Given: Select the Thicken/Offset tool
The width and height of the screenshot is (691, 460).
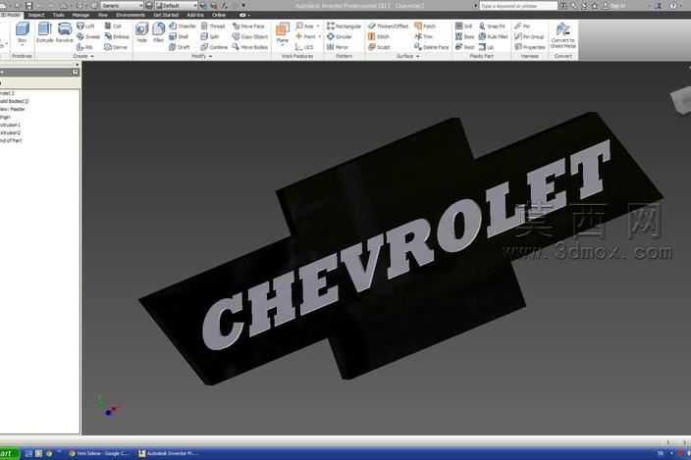Looking at the screenshot, I should pos(388,26).
